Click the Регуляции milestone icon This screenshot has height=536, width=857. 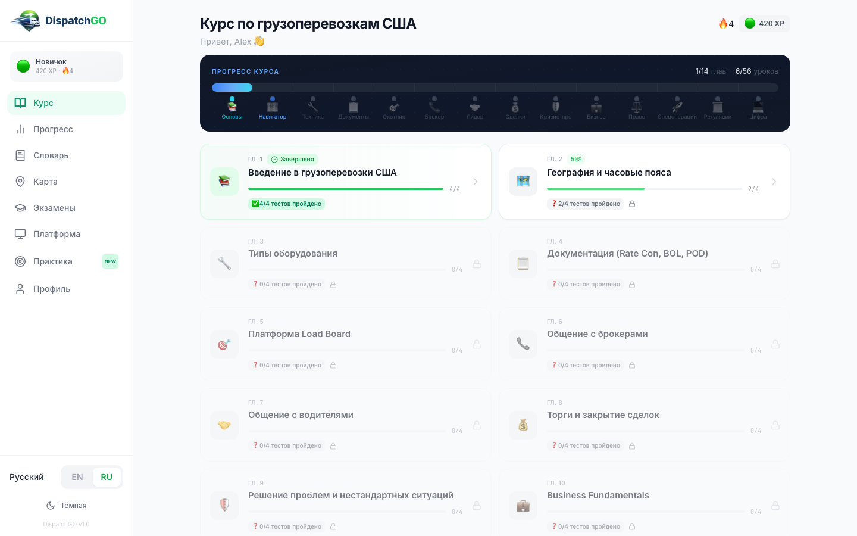[x=718, y=108]
